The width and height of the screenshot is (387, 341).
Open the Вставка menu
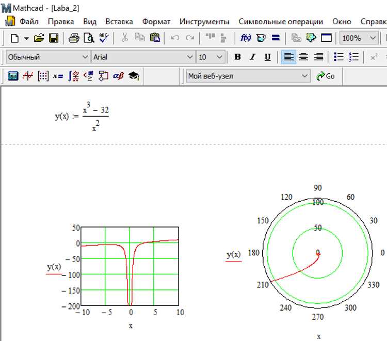coord(119,22)
